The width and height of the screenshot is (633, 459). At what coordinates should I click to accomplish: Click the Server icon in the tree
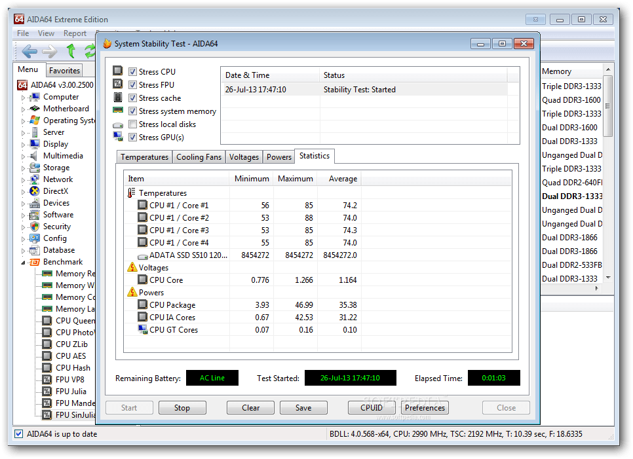tap(35, 132)
